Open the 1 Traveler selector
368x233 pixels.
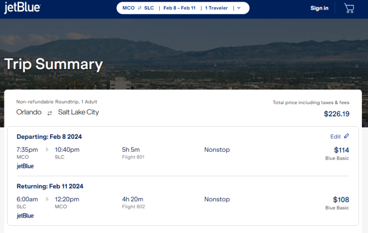click(x=216, y=8)
